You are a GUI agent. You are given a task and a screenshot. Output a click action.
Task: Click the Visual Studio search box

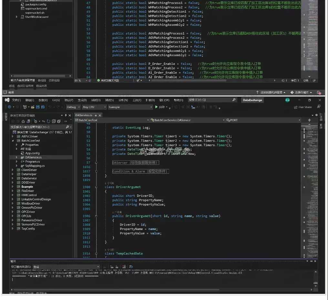click(x=212, y=100)
